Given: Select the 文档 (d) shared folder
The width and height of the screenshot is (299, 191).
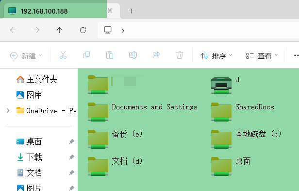Looking at the screenshot, I should [115, 167].
